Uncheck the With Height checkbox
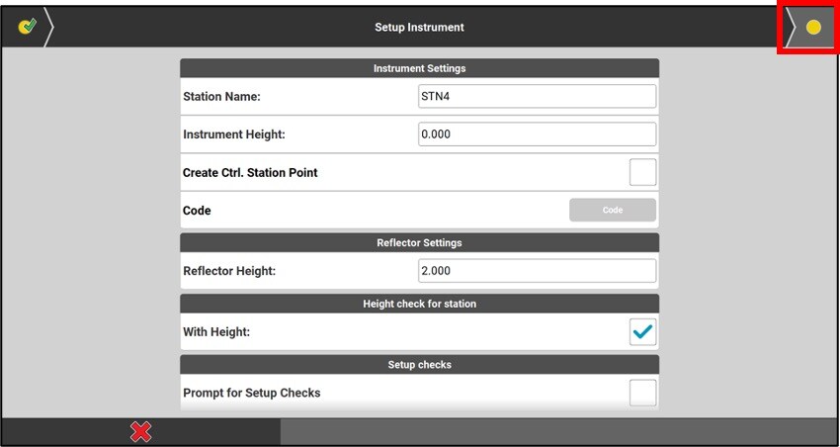This screenshot has width=840, height=447. click(642, 332)
